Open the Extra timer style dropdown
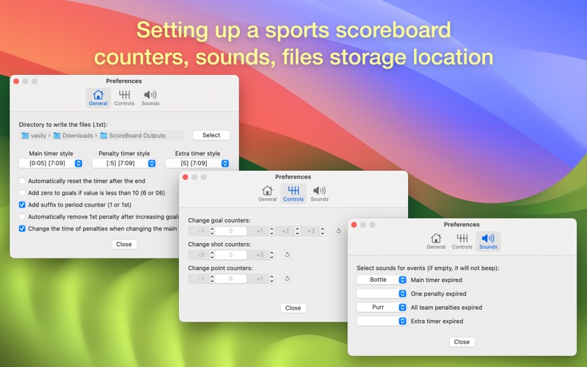 197,163
